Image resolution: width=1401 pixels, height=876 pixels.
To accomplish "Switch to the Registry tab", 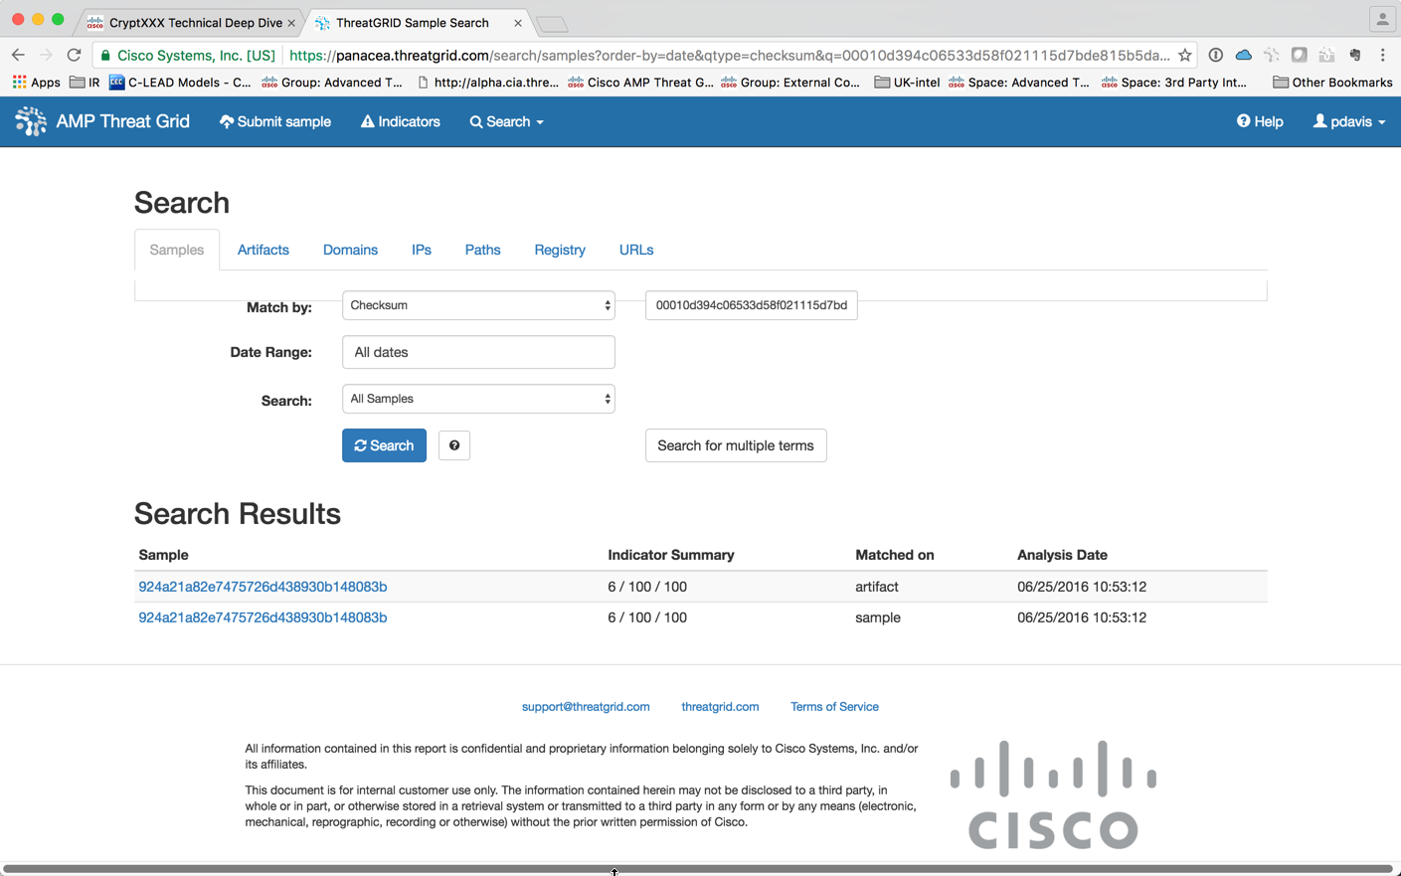I will (x=560, y=250).
